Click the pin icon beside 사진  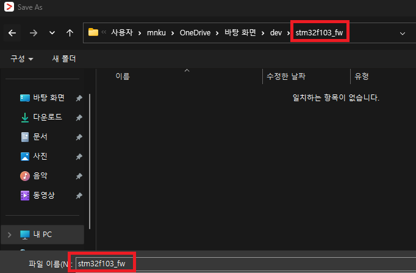pos(79,157)
